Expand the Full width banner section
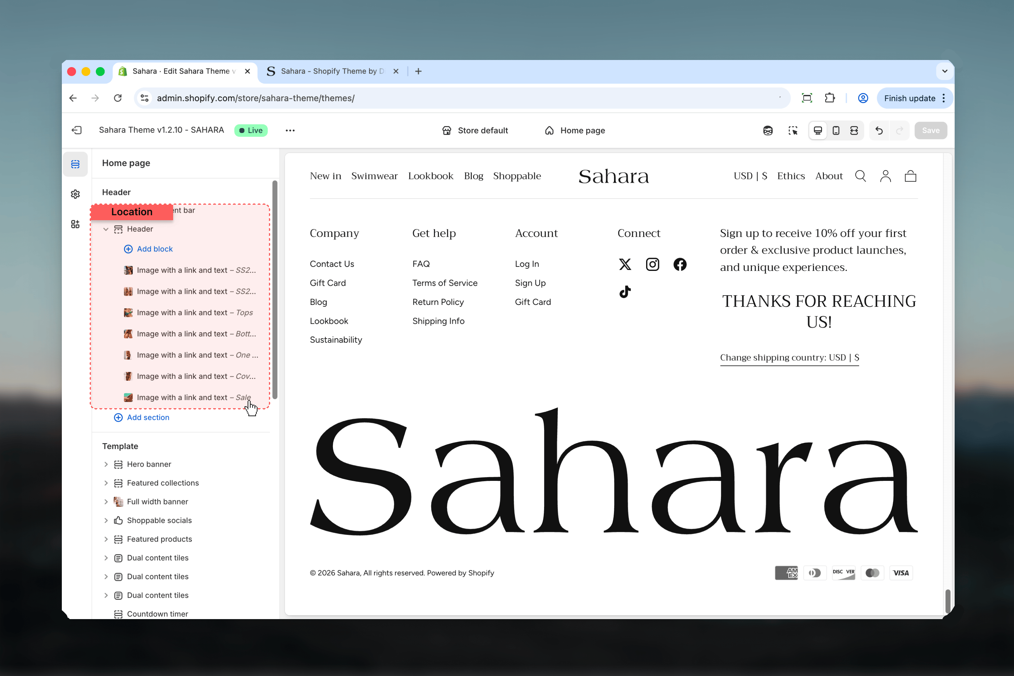Screen dimensions: 1014x676 (x=106, y=502)
